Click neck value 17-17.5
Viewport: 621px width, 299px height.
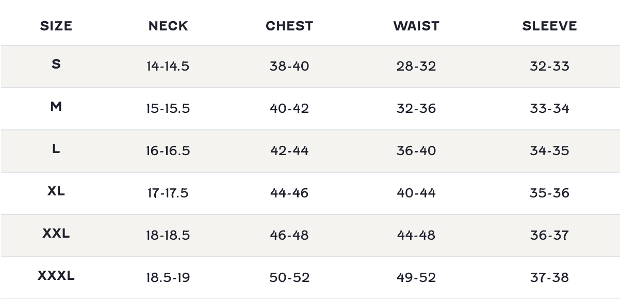coord(168,193)
